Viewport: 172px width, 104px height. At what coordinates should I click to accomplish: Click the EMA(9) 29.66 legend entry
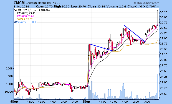click(26, 16)
